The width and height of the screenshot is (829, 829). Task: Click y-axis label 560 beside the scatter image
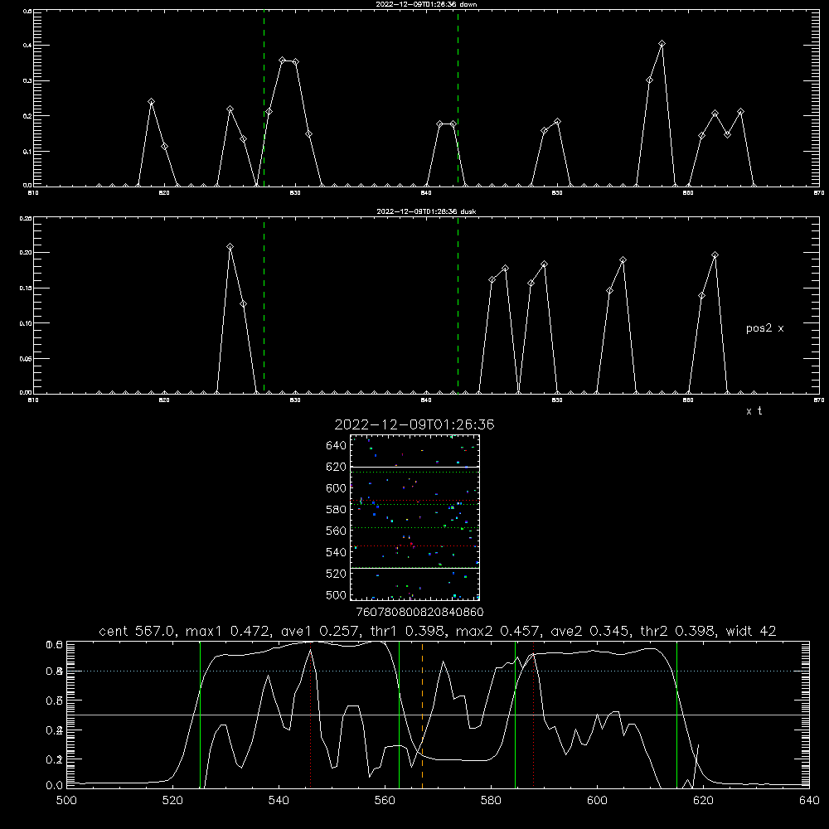[x=337, y=531]
